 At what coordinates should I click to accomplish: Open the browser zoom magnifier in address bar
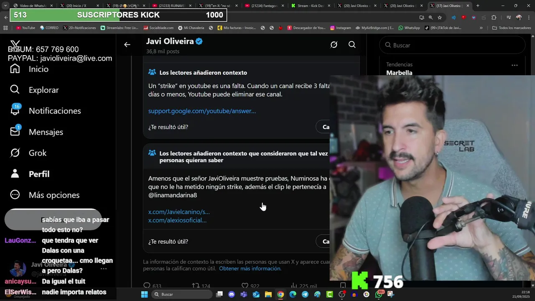coord(431,18)
